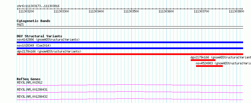Click the REV3L|NM_002912 gene label

point(30,82)
